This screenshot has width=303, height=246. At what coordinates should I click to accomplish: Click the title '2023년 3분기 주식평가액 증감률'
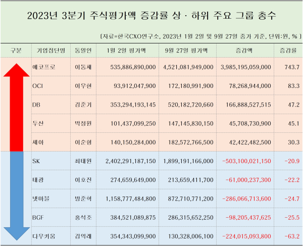pos(98,16)
